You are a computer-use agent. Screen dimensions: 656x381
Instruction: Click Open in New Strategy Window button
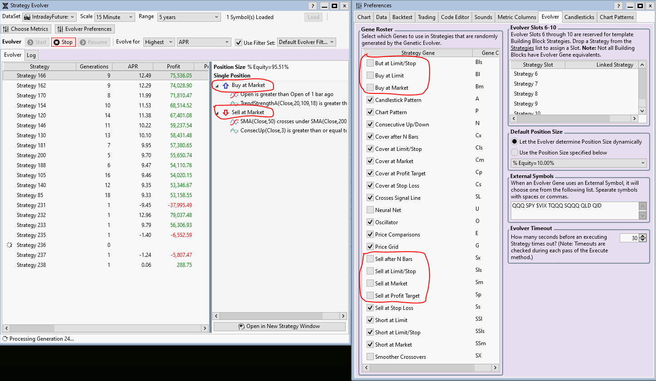279,326
